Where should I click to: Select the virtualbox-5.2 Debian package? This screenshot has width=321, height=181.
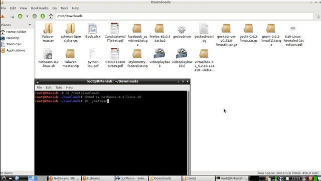(x=204, y=60)
